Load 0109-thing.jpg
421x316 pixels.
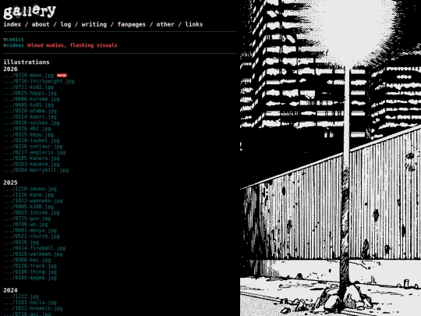pos(30,272)
